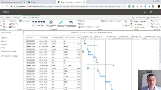Switch to the СТРАНИЦА ribbon tab

point(17,18)
